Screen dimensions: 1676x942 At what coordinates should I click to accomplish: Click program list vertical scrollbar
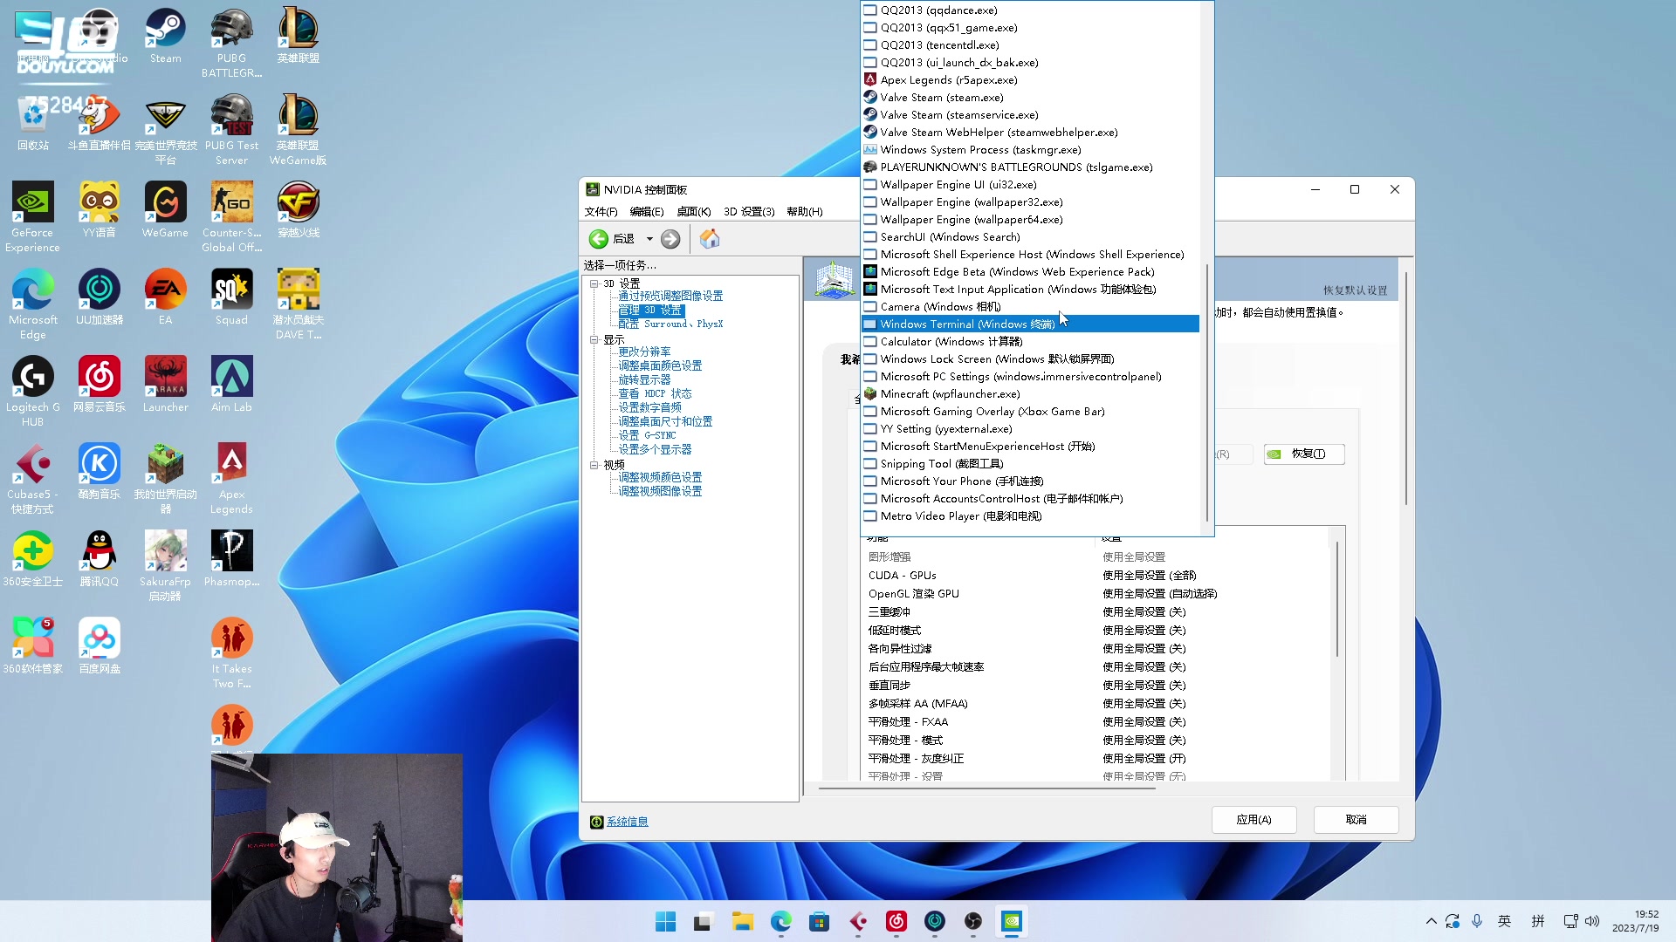pos(1207,392)
